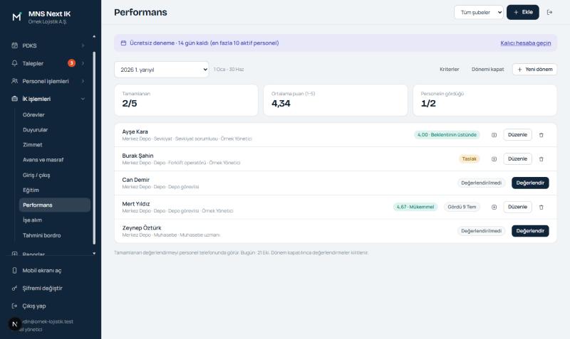
Task: Click Değerlendir for Zeynep Öztürk
Action: (530, 231)
